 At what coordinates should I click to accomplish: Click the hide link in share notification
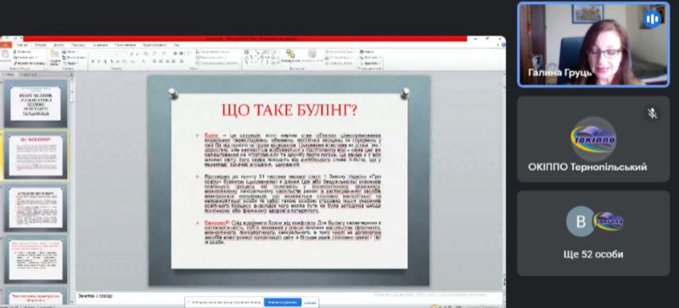pyautogui.click(x=309, y=302)
